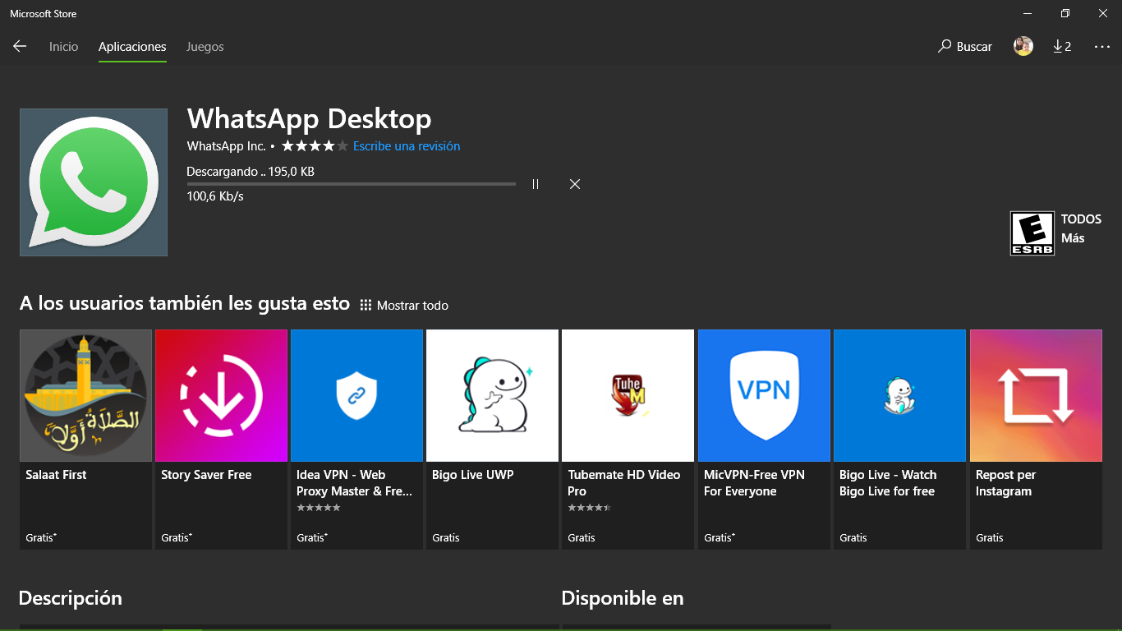
Task: Open the downloads queue icon
Action: tap(1062, 47)
